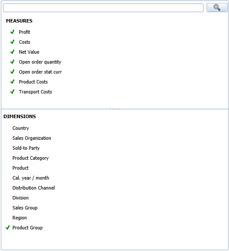Click the magnifying glass search button

(217, 7)
